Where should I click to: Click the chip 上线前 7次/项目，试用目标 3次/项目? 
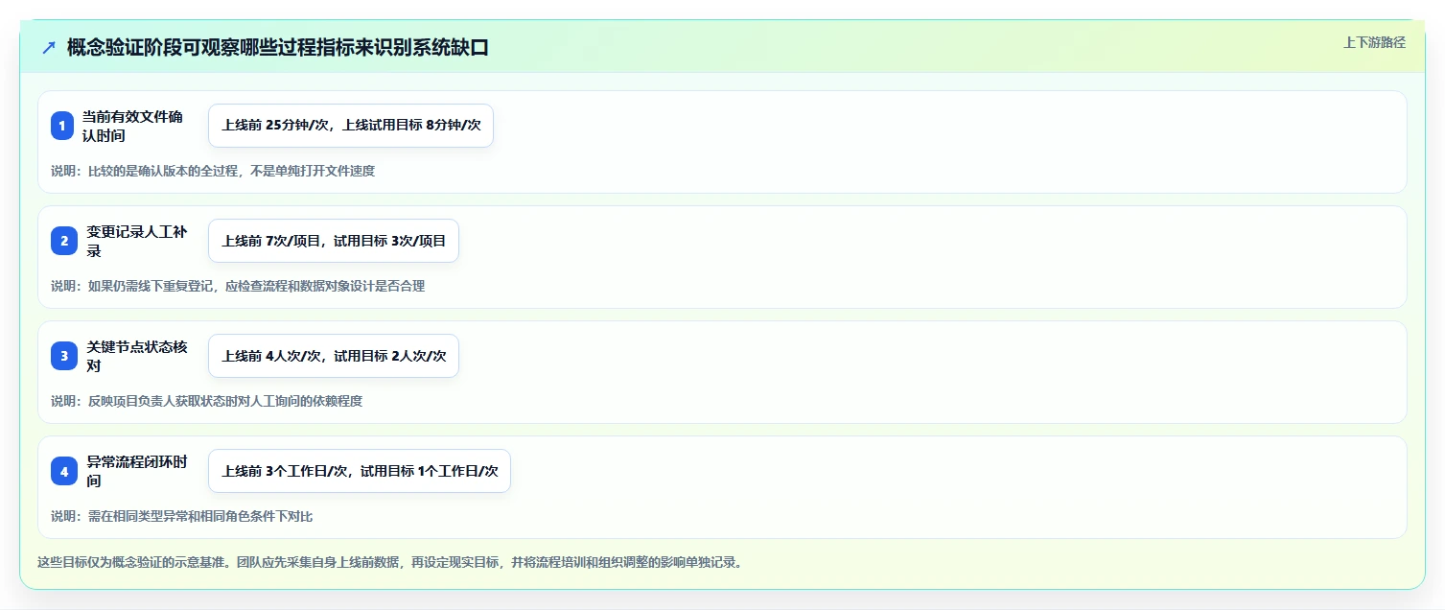[x=334, y=241]
